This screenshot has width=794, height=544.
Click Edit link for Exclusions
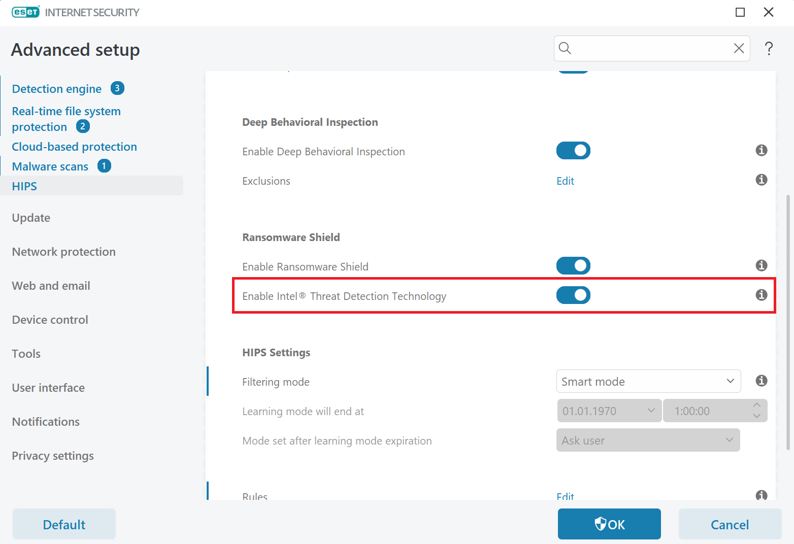click(565, 181)
